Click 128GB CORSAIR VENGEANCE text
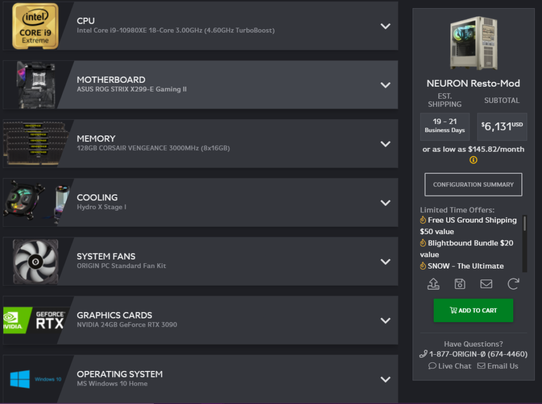The height and width of the screenshot is (404, 542). click(153, 148)
